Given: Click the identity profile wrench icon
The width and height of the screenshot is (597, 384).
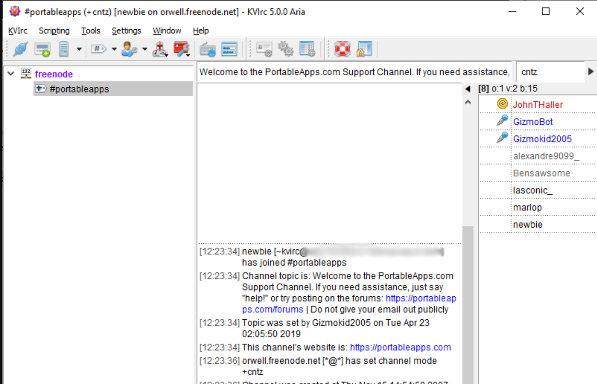Looking at the screenshot, I should (x=129, y=49).
